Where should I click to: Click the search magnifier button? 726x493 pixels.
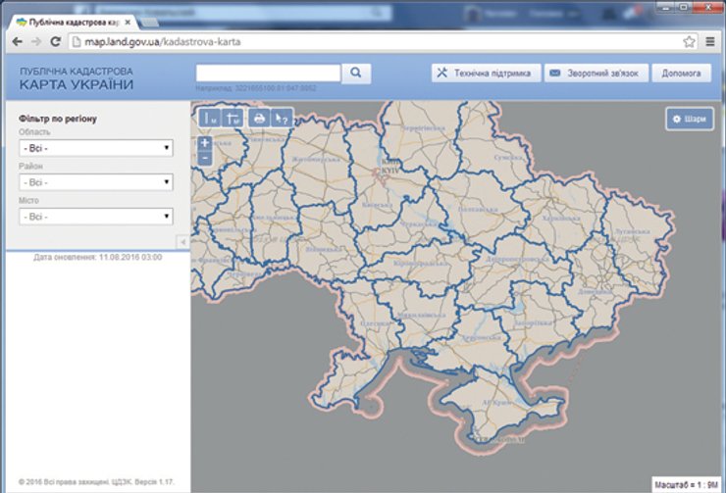357,73
